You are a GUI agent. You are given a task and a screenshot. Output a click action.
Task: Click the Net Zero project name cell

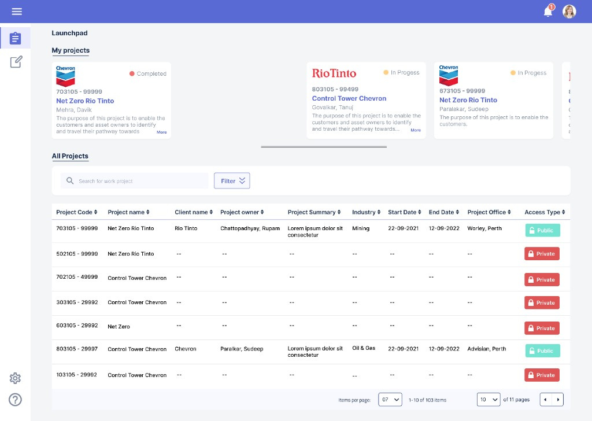119,327
